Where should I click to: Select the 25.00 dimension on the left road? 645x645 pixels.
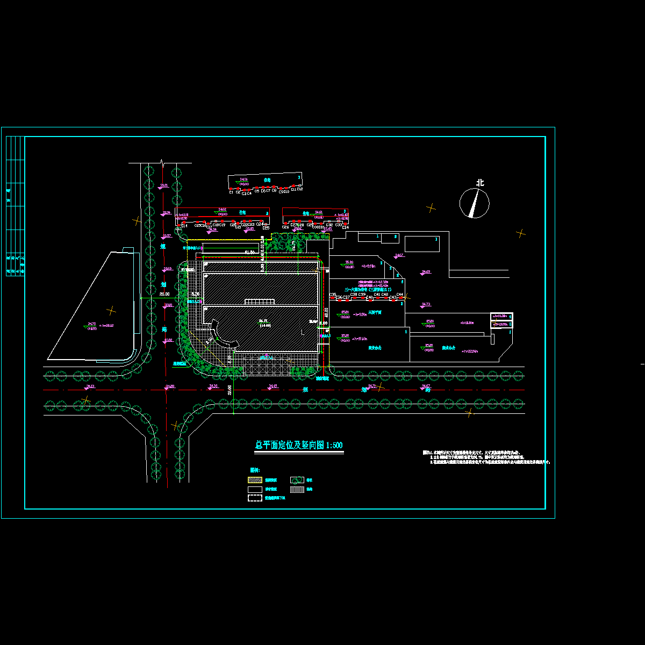point(164,294)
